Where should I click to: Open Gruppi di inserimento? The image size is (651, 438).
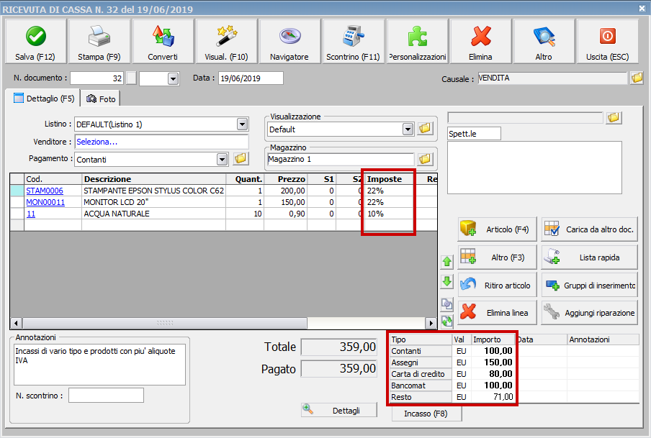pyautogui.click(x=590, y=285)
